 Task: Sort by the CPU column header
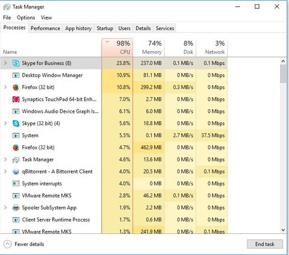pyautogui.click(x=117, y=47)
